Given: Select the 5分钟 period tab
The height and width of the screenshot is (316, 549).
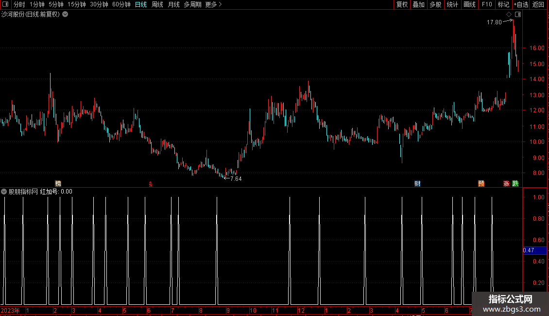Looking at the screenshot, I should [56, 4].
